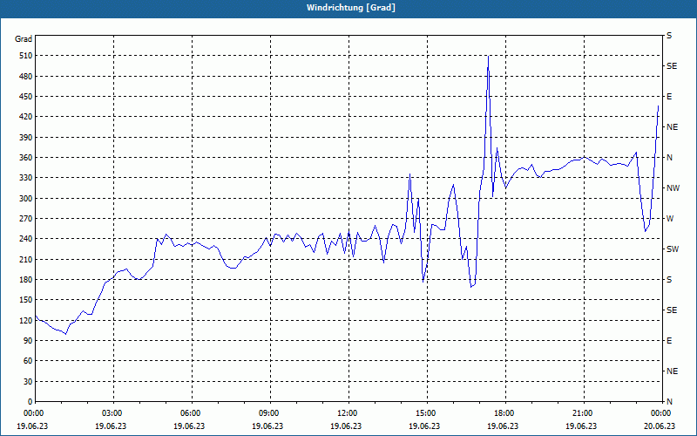Screen dimensions: 697x436
Task: Click the 'Windrichtung [Grad]' chart title
Action: (x=351, y=8)
